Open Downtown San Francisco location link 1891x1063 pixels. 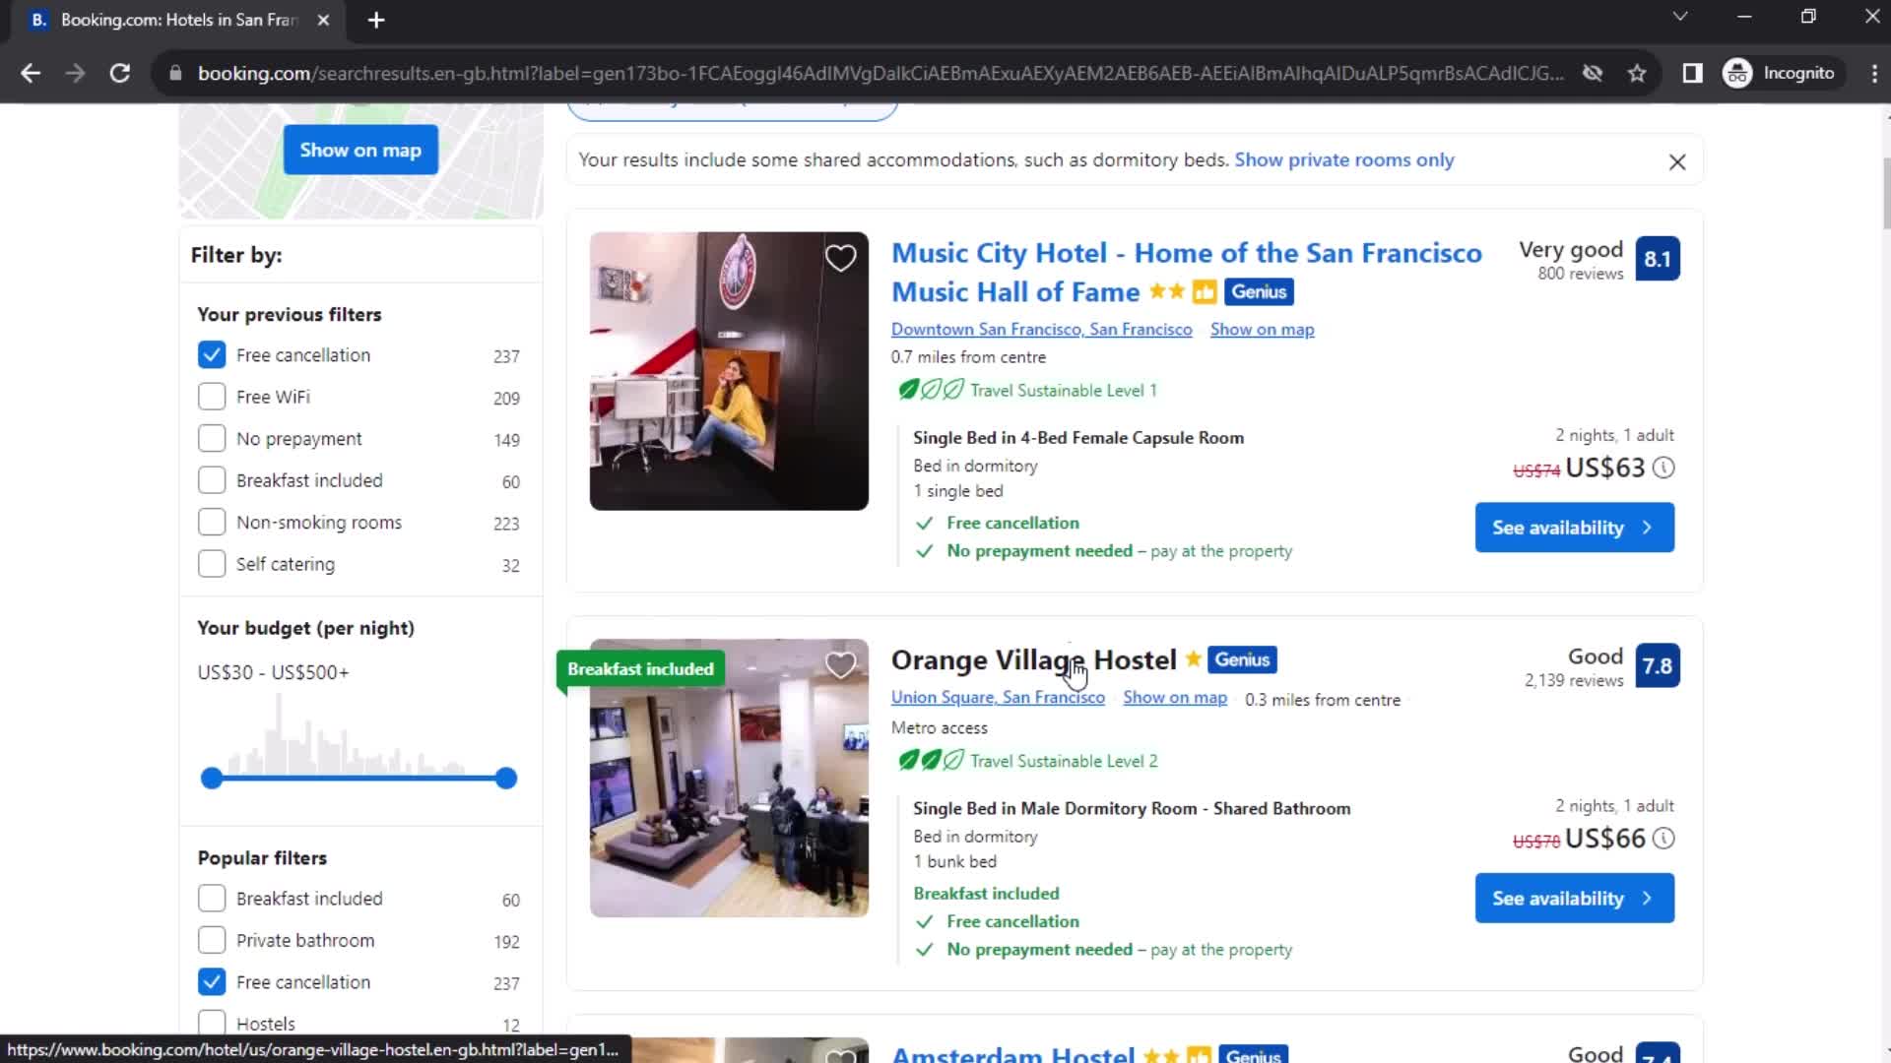point(1041,330)
